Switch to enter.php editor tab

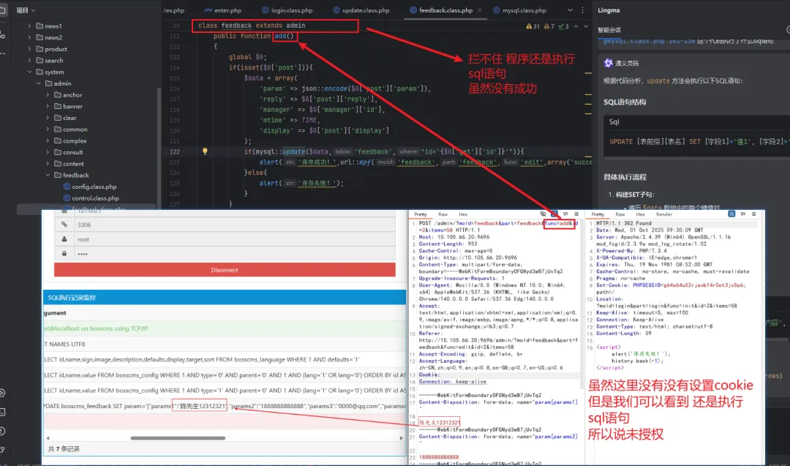pyautogui.click(x=222, y=10)
